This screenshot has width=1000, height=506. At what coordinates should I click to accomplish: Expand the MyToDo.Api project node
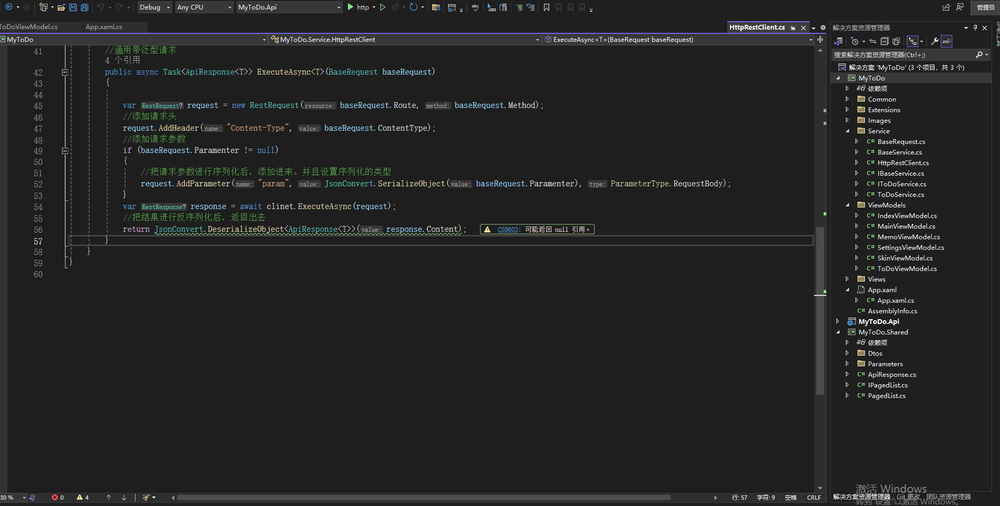click(x=837, y=321)
